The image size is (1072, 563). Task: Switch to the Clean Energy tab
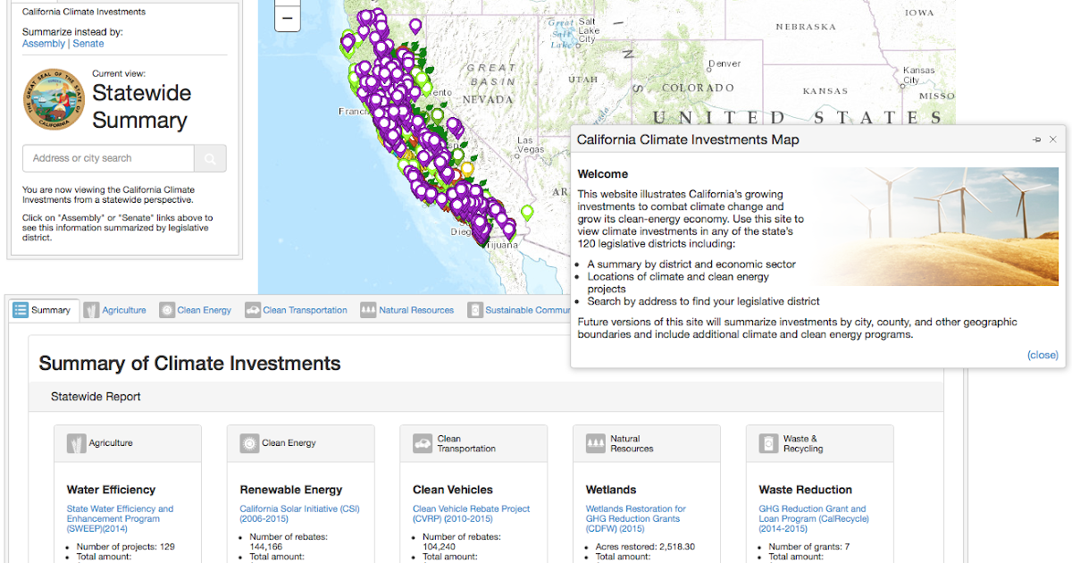(x=197, y=310)
